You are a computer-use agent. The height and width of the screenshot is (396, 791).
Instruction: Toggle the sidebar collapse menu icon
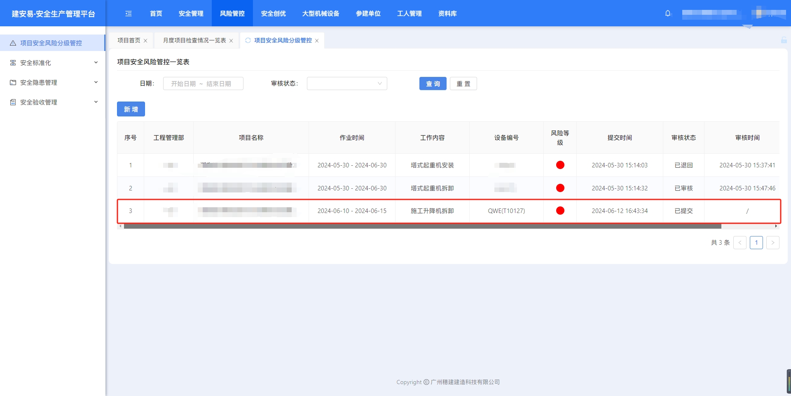coord(129,14)
